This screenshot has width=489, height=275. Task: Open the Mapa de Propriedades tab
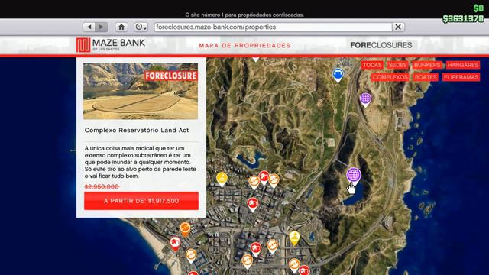point(244,46)
